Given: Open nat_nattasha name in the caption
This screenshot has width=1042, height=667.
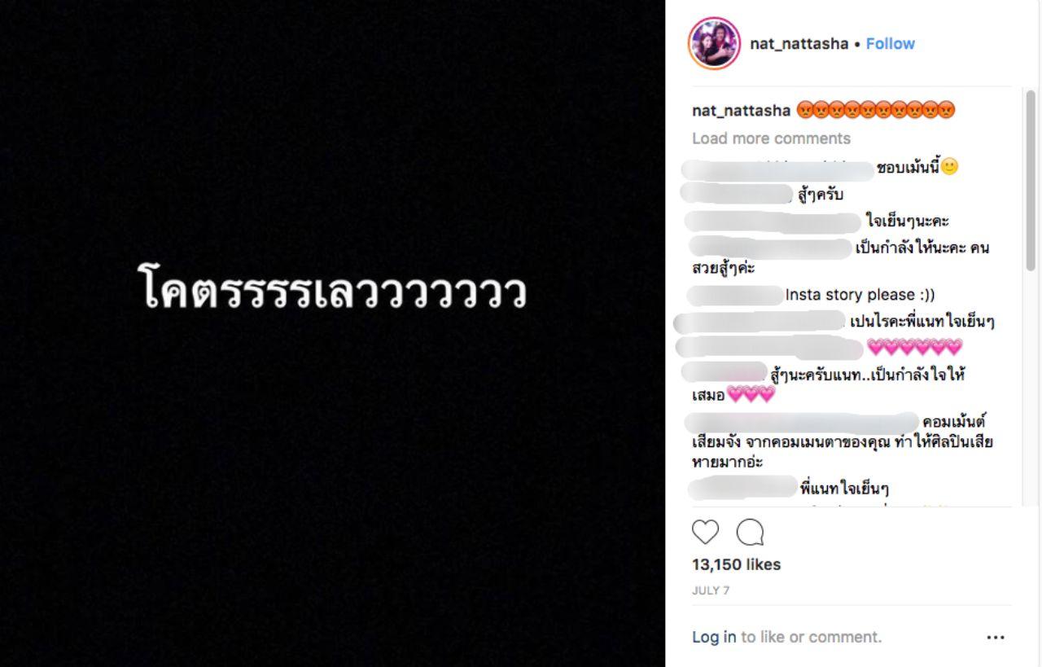Looking at the screenshot, I should pos(741,110).
